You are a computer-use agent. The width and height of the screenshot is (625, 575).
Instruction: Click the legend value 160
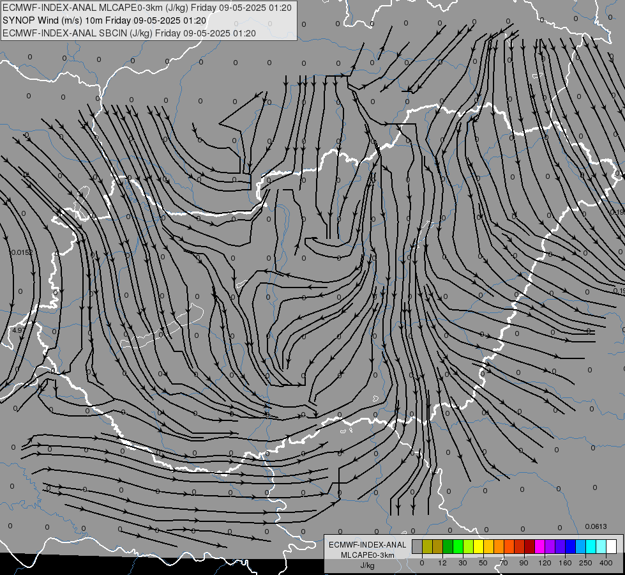[565, 563]
